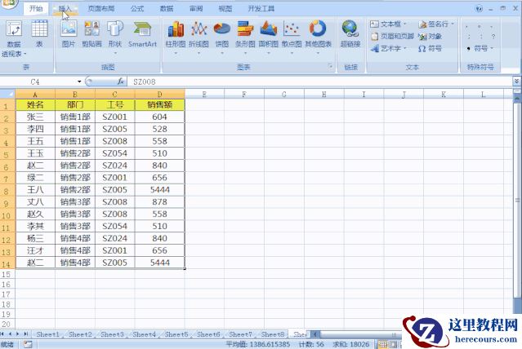Switch to the Sheet8 worksheet tab
522x349 pixels.
coord(273,334)
